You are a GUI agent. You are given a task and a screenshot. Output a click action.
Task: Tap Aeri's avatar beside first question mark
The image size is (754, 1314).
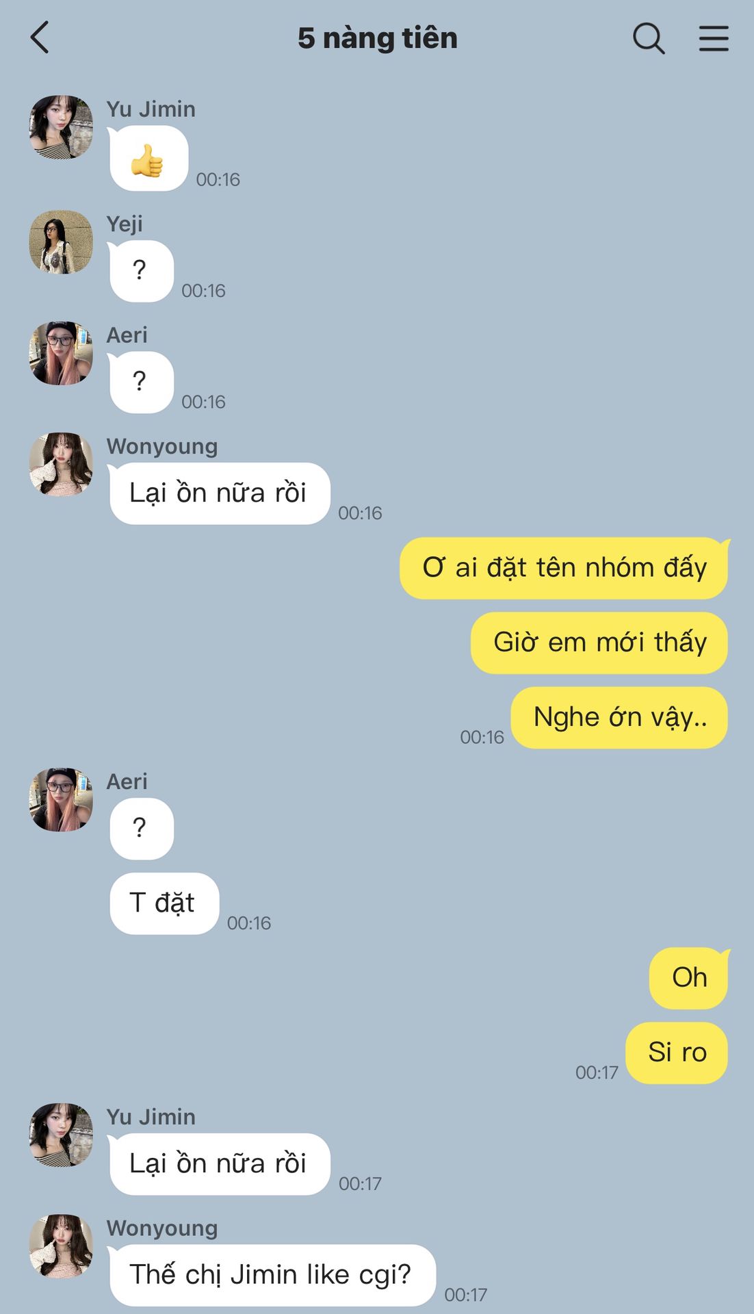61,353
